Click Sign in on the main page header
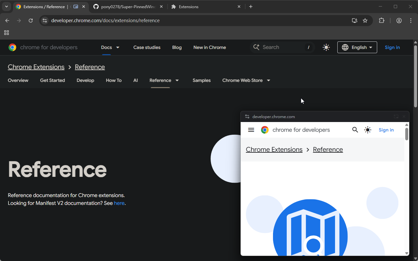Viewport: 418px width, 261px height. [x=392, y=47]
